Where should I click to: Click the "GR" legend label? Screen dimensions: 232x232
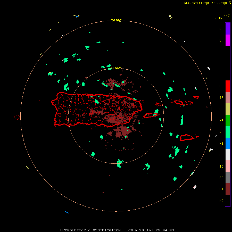pos(221,98)
